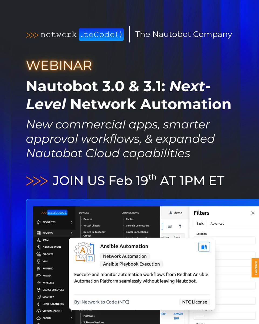Click the demo user profile icon
The width and height of the screenshot is (259, 324).
[171, 213]
